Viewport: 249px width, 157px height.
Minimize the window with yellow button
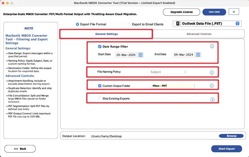[x=7, y=3]
